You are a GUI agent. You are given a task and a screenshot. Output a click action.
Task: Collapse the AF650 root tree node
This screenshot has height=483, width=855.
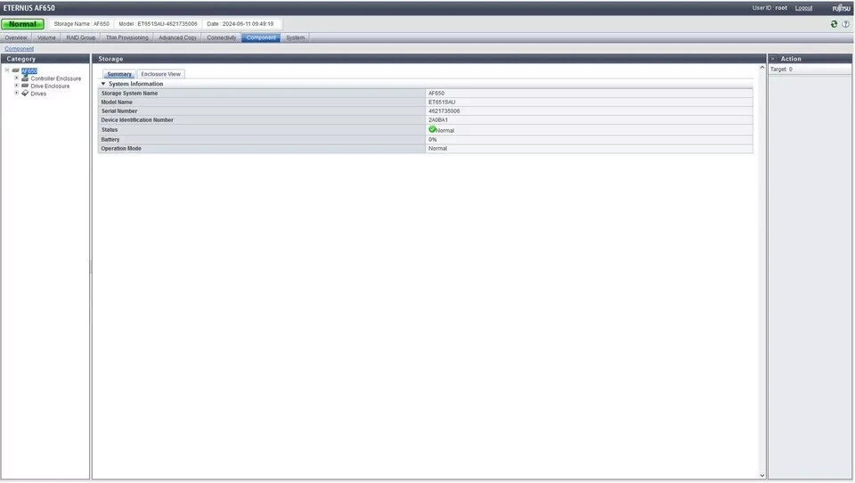[x=7, y=70]
